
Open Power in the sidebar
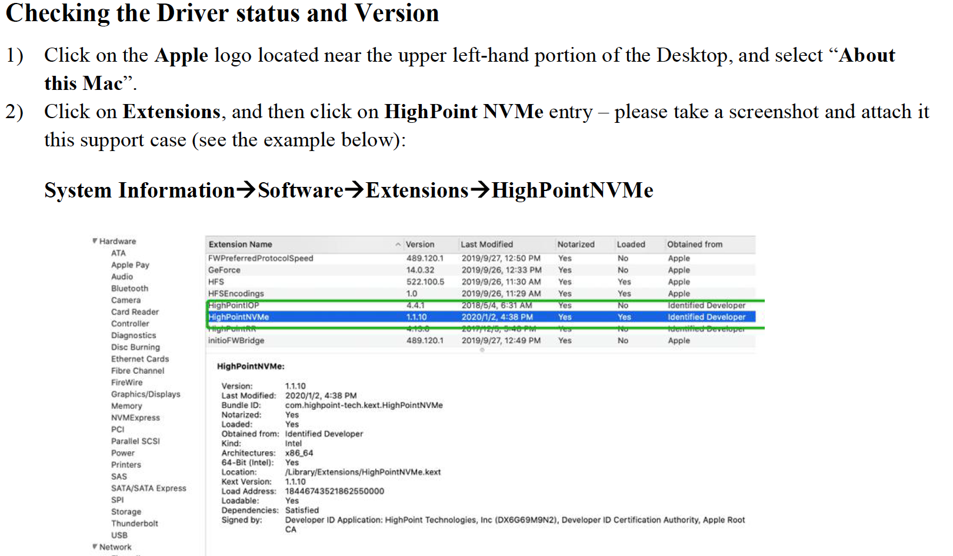[x=122, y=453]
